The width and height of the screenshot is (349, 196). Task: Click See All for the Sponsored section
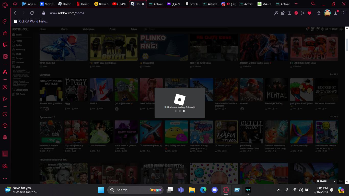pos(334,117)
